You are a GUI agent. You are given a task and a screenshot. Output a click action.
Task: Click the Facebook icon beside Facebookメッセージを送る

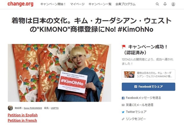coord(123,98)
